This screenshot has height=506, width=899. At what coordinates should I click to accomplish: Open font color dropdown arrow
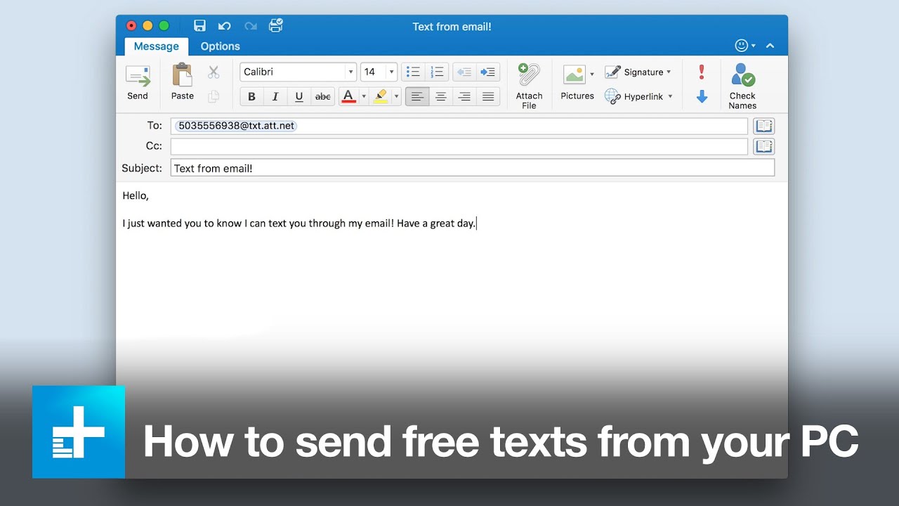click(363, 96)
